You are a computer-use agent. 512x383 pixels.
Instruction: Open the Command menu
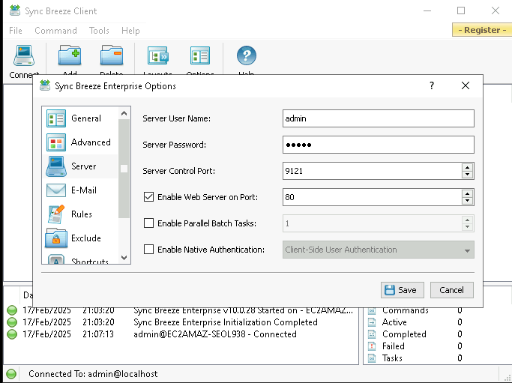click(x=55, y=31)
